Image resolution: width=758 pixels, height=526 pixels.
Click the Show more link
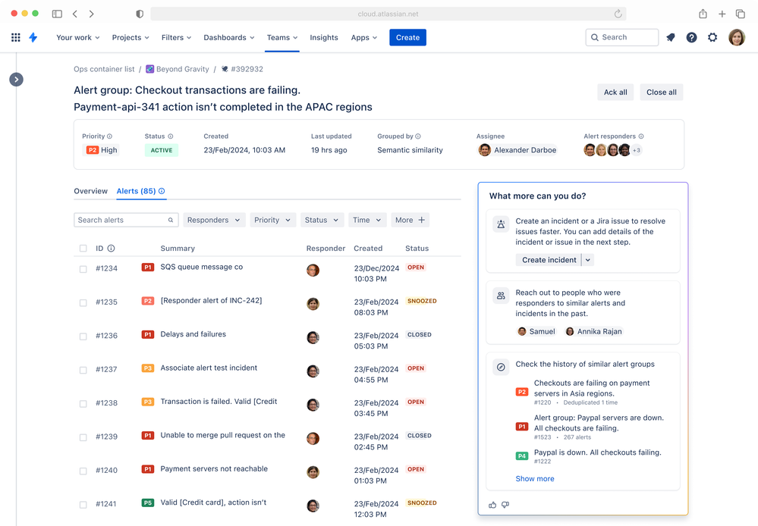pyautogui.click(x=535, y=479)
